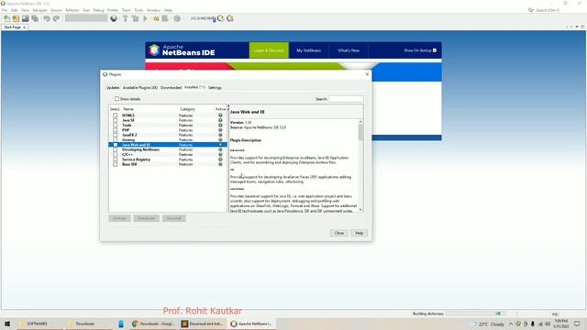587x330 pixels.
Task: Click the Open Project toolbar icon
Action: [25, 18]
